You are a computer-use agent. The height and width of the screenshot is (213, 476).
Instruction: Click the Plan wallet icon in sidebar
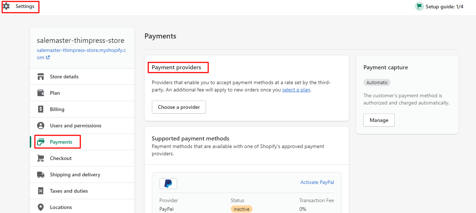click(41, 93)
